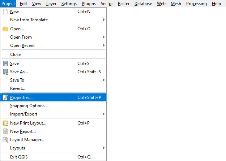The height and width of the screenshot is (161, 226).
Task: Click the Layout Manager wrench icon
Action: pyautogui.click(x=5, y=140)
